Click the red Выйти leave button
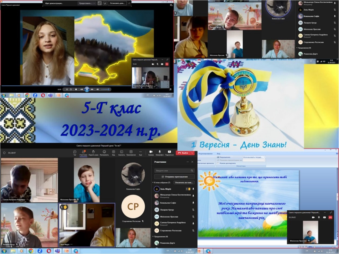 coord(183,153)
